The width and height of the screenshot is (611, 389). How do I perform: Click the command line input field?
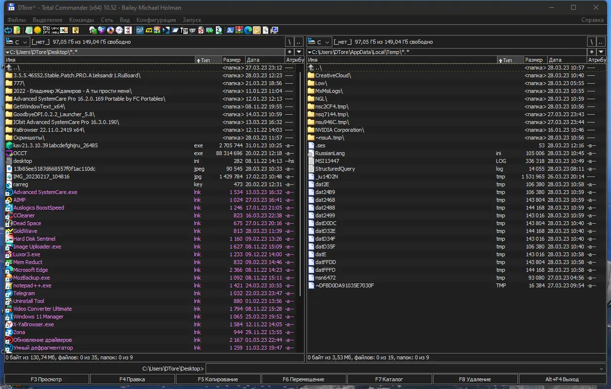[x=400, y=369]
